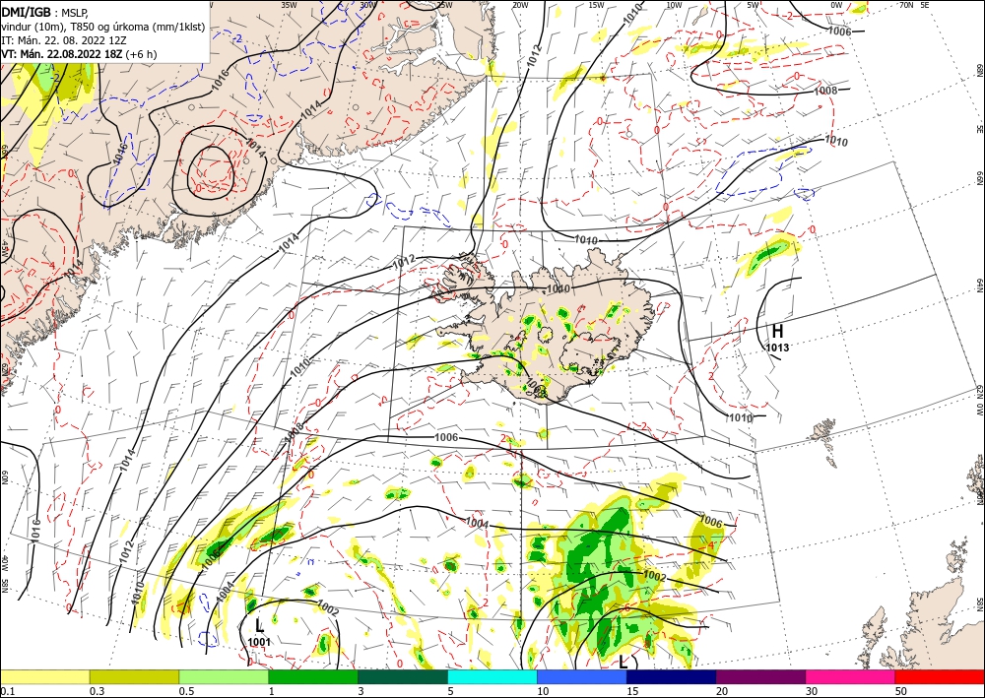Click the '30' legend value label

tap(812, 691)
